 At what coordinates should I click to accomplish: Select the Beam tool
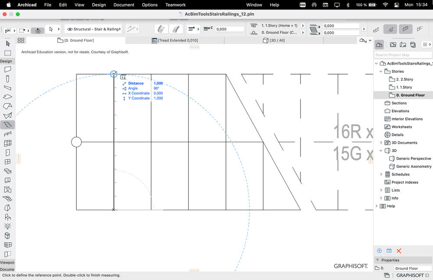[7, 88]
